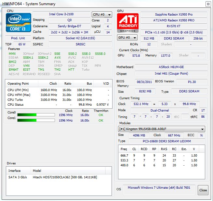Image resolution: width=213 pixels, height=201 pixels.
Task: Click the Dual-Channel mode field
Action: (x=160, y=110)
